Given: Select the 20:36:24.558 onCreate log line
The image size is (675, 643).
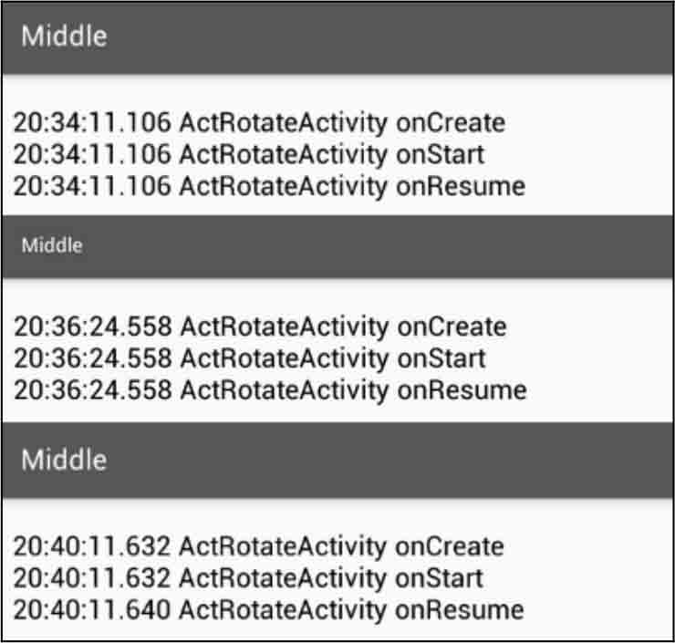Looking at the screenshot, I should pyautogui.click(x=260, y=326).
